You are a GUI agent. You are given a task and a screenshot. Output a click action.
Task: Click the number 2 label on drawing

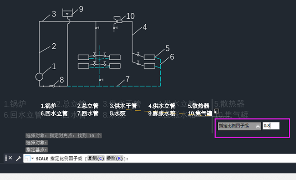point(54,46)
